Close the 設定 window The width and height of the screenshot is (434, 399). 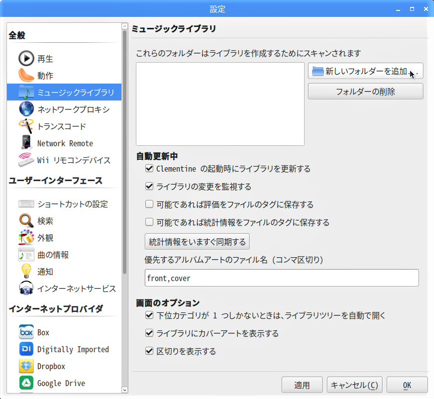click(x=426, y=9)
